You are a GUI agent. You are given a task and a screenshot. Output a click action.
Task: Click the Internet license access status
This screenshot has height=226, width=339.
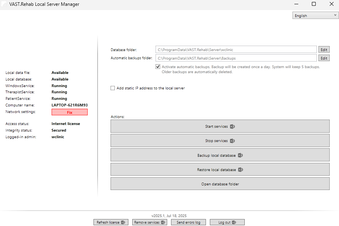pos(66,123)
